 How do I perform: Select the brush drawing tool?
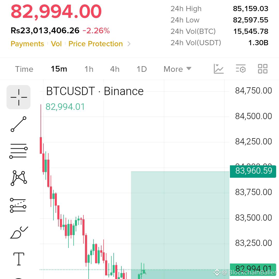19,233
